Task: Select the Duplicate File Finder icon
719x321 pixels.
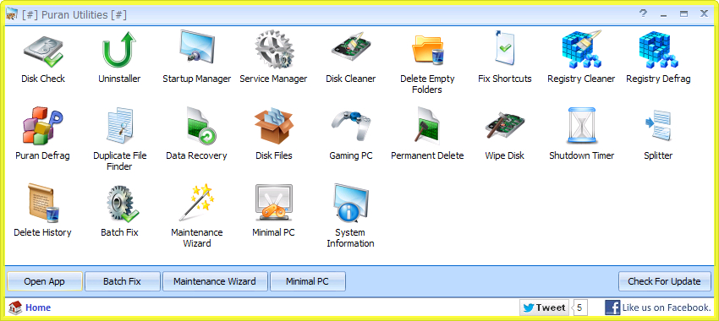Action: point(119,127)
